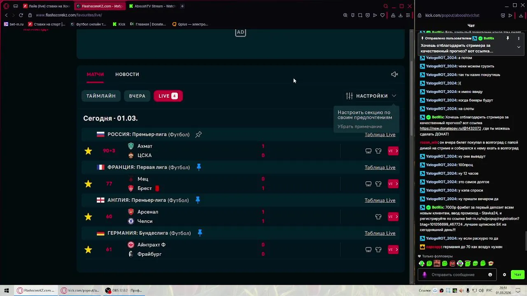Click the purple microphone icon in chat input
Viewport: 527px width, 296px height.
pyautogui.click(x=424, y=275)
